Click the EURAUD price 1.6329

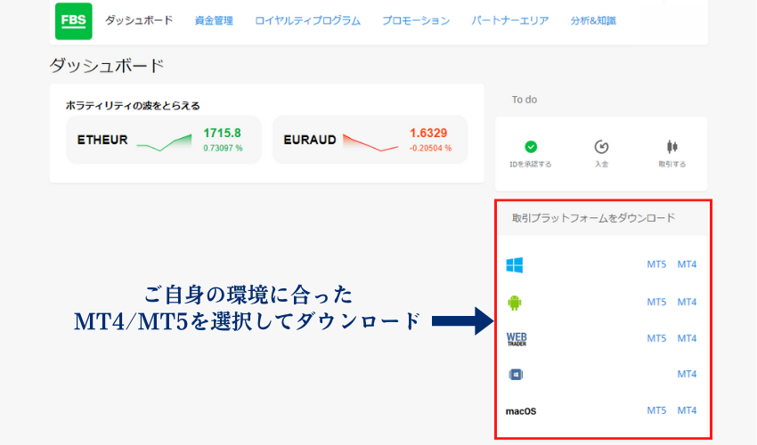click(x=428, y=133)
